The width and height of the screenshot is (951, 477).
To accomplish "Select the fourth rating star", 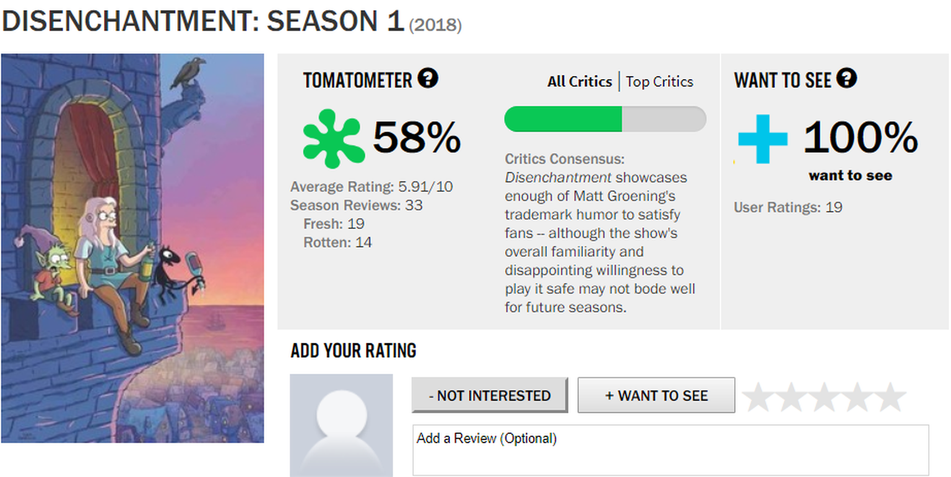I will [857, 397].
